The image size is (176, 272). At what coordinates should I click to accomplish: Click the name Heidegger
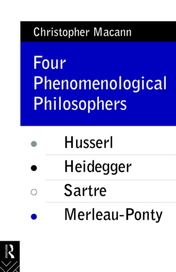pyautogui.click(x=98, y=167)
